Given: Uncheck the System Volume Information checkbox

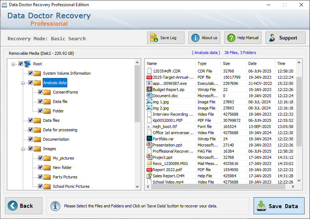Looking at the screenshot, I should tap(30, 73).
